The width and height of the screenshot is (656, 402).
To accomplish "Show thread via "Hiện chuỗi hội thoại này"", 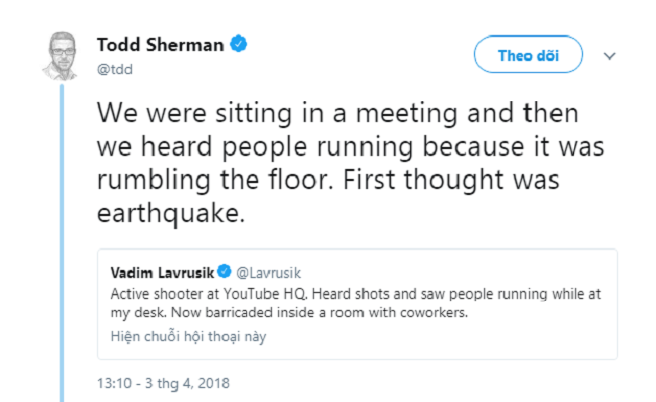I will (x=188, y=336).
